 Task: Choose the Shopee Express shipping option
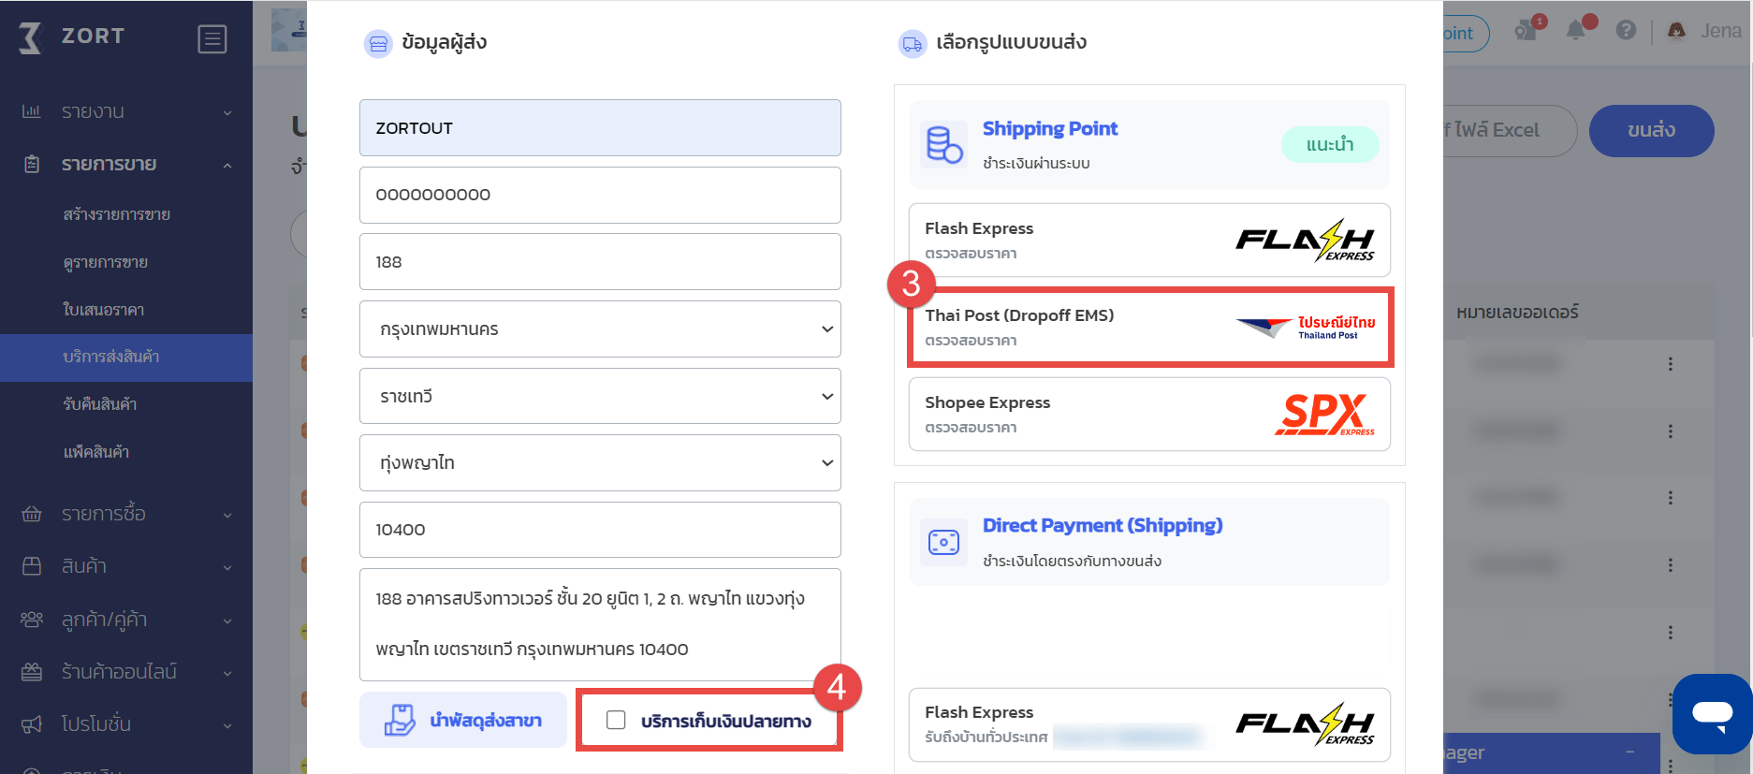point(1149,415)
